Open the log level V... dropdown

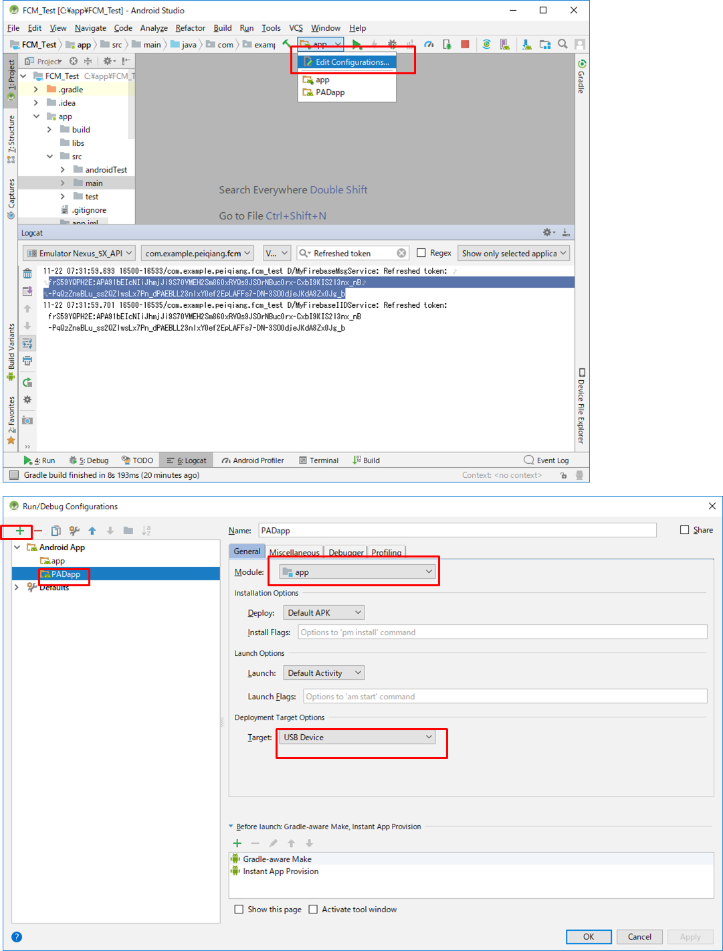pos(277,253)
